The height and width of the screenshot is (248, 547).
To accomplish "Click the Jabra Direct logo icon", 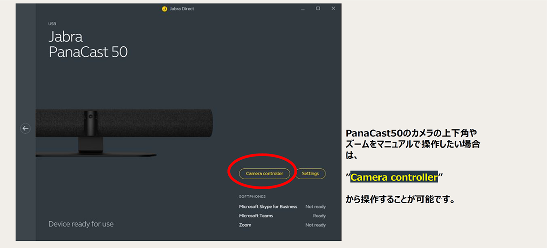I will pos(165,9).
